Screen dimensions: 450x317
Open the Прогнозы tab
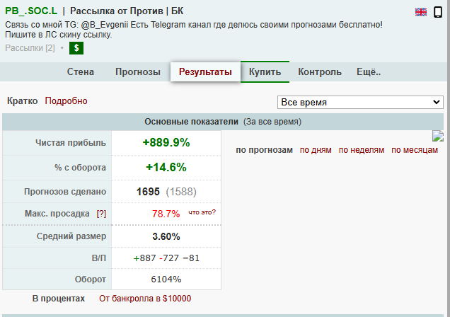pos(138,71)
